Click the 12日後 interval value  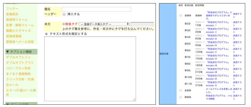tap(199, 52)
